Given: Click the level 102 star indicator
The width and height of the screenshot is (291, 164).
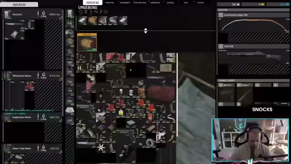Looking at the screenshot, I should 229,4.
